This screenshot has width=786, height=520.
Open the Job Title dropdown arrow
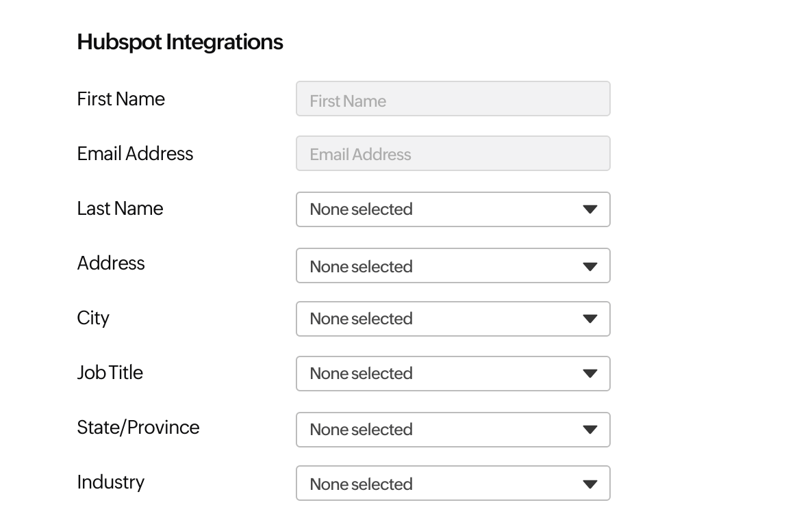[589, 374]
